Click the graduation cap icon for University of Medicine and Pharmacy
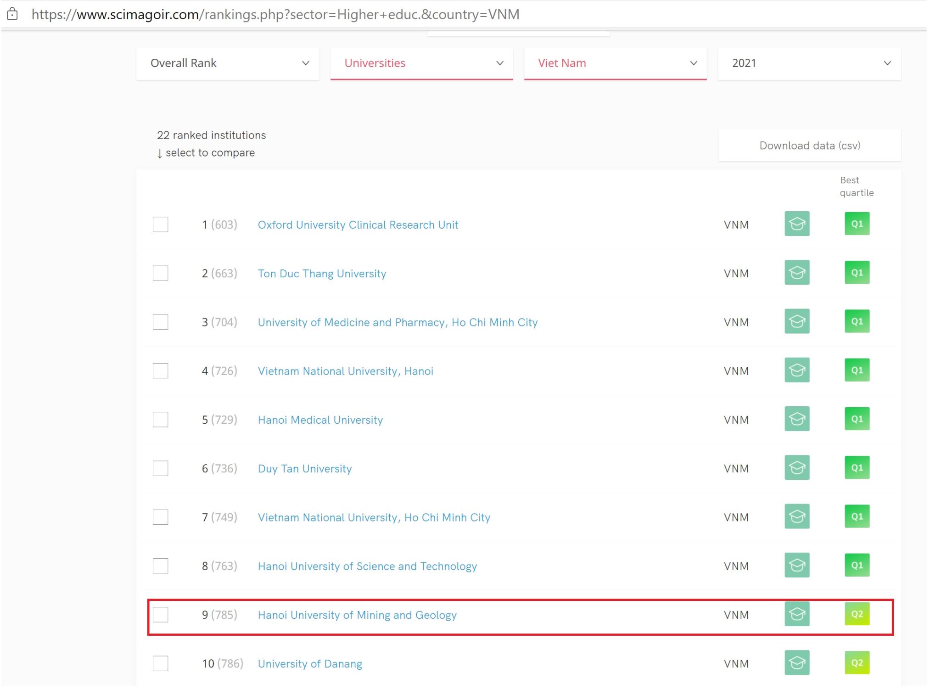The image size is (936, 690). click(x=797, y=321)
